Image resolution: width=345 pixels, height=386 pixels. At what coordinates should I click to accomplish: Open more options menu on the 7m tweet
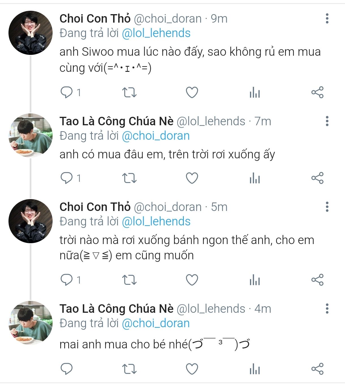click(x=327, y=121)
